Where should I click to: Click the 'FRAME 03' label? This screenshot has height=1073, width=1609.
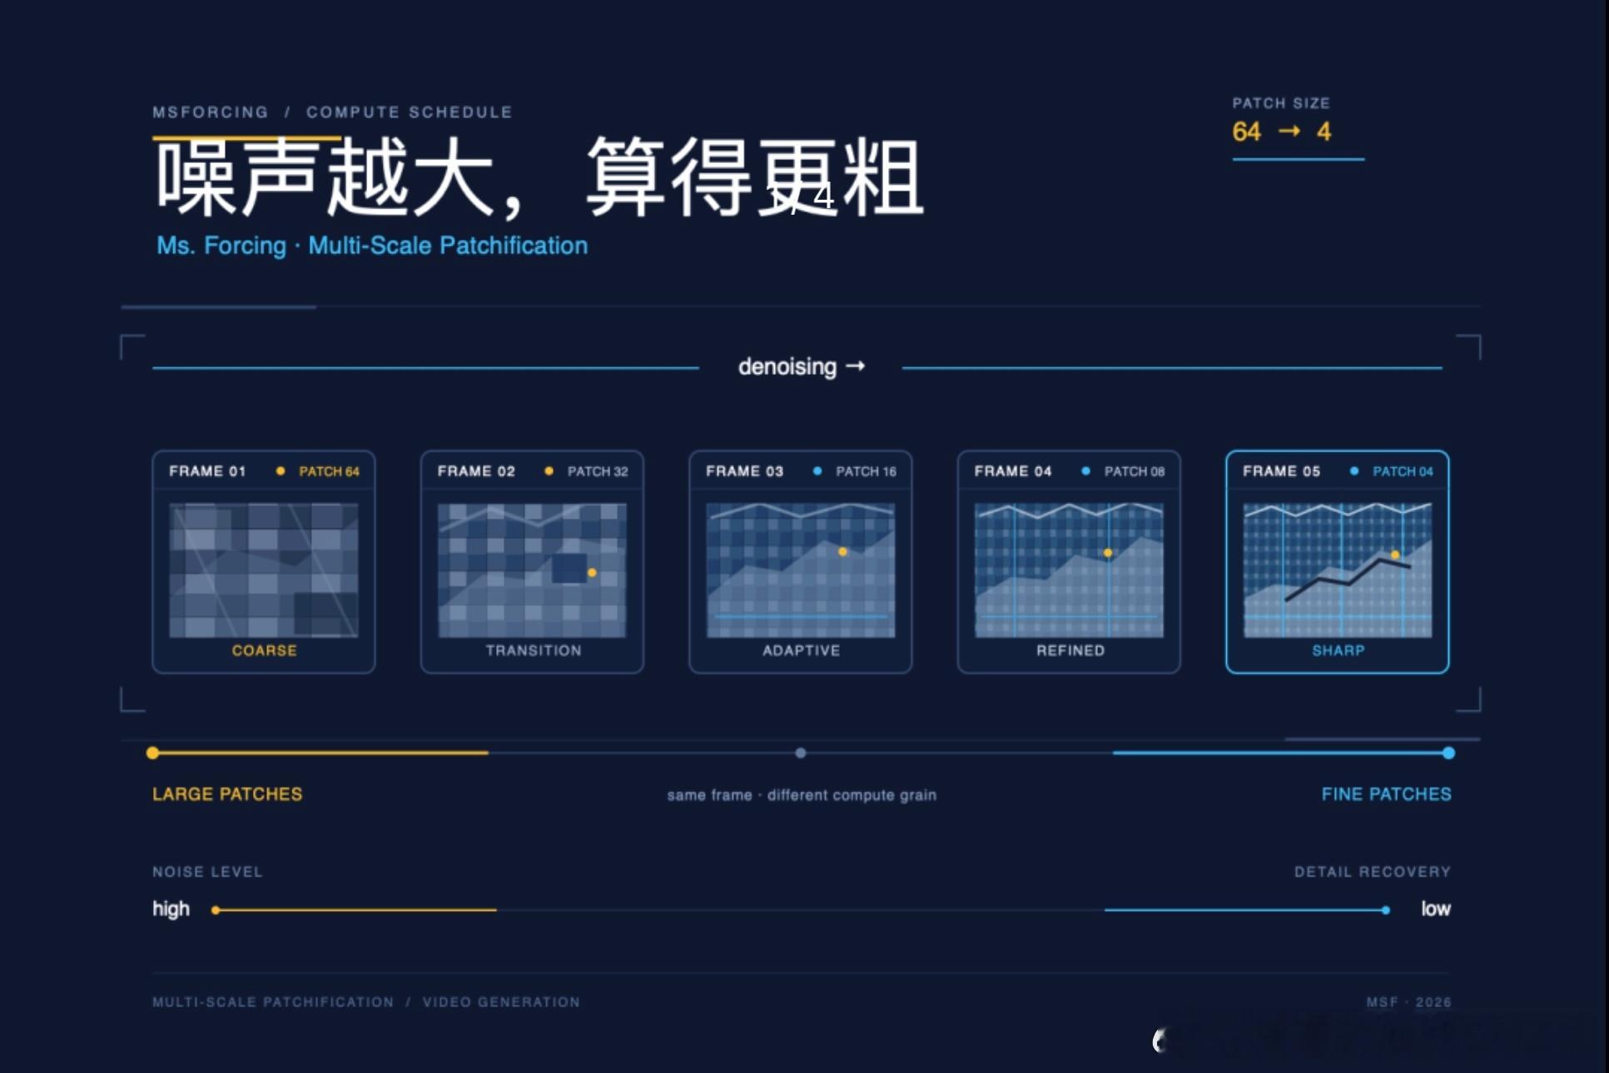click(745, 471)
